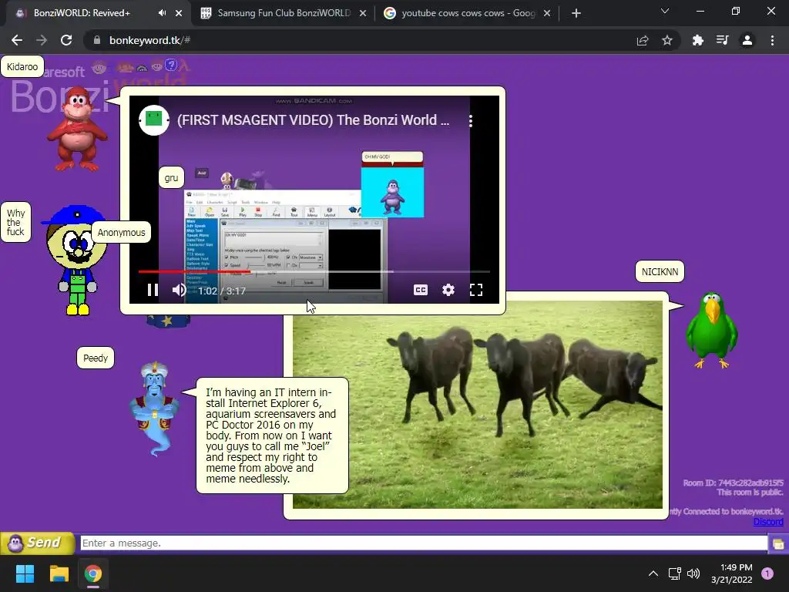Select the gru name tag

coord(171,178)
